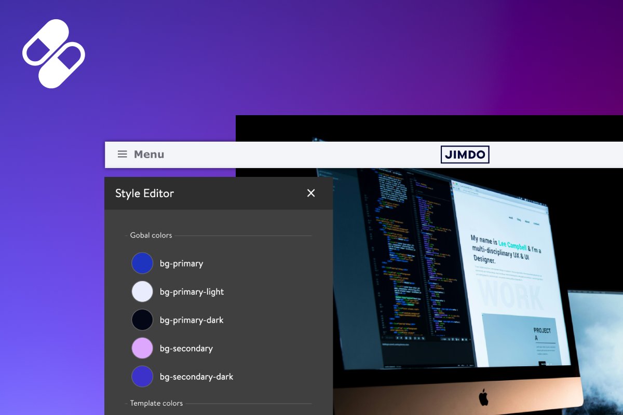Open the bg-primary-light color swatch
623x415 pixels.
click(142, 291)
